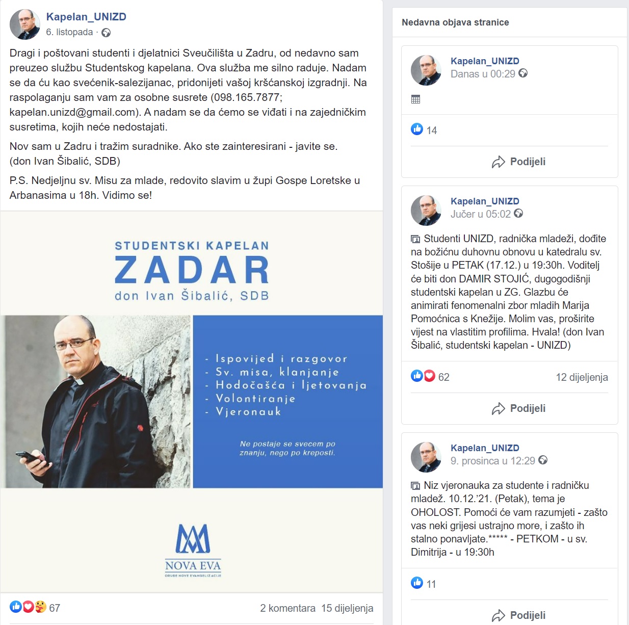Open the 2 komentara link
Viewport: 629px width, 625px height.
coord(287,608)
